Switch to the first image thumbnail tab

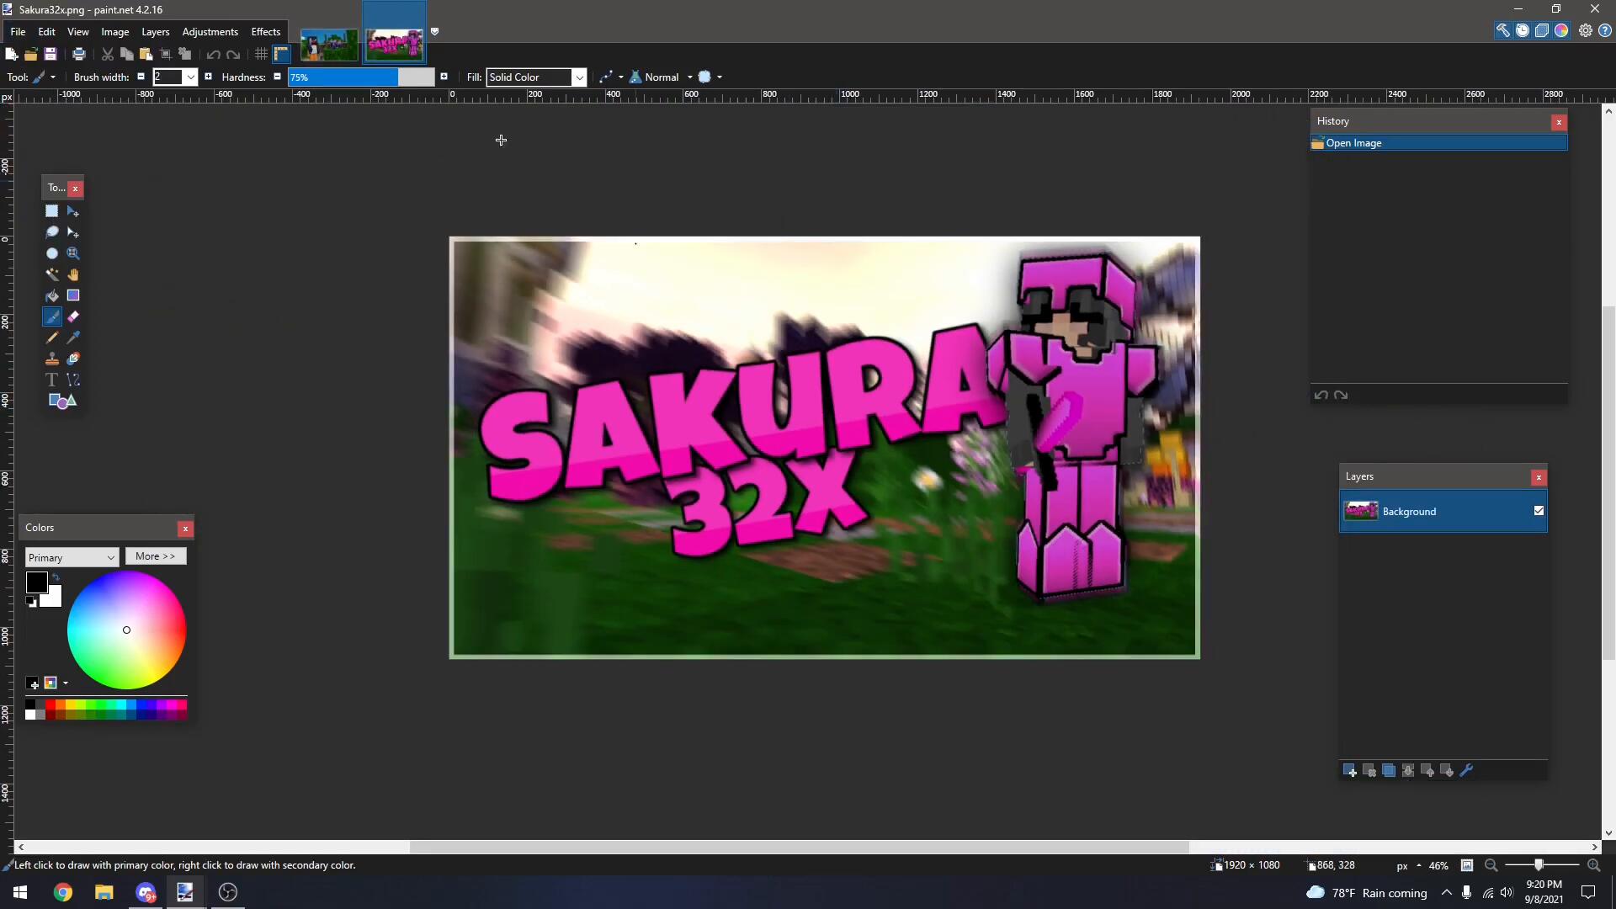tap(329, 45)
